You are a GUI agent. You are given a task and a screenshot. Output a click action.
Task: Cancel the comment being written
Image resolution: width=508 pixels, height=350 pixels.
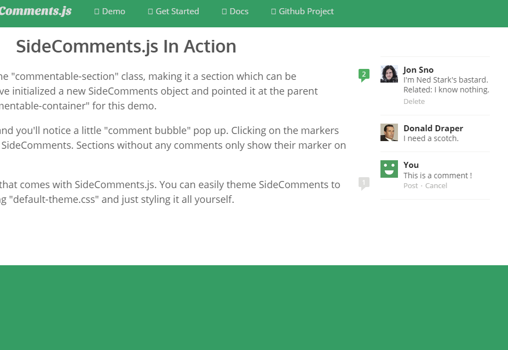436,186
